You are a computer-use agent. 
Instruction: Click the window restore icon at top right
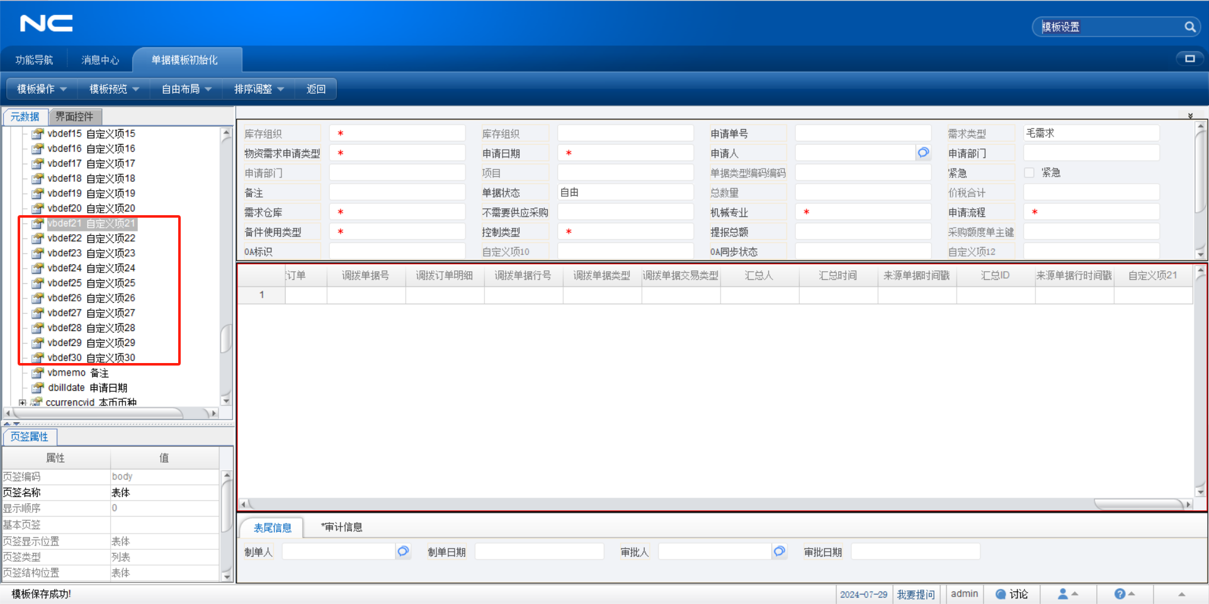pos(1189,59)
